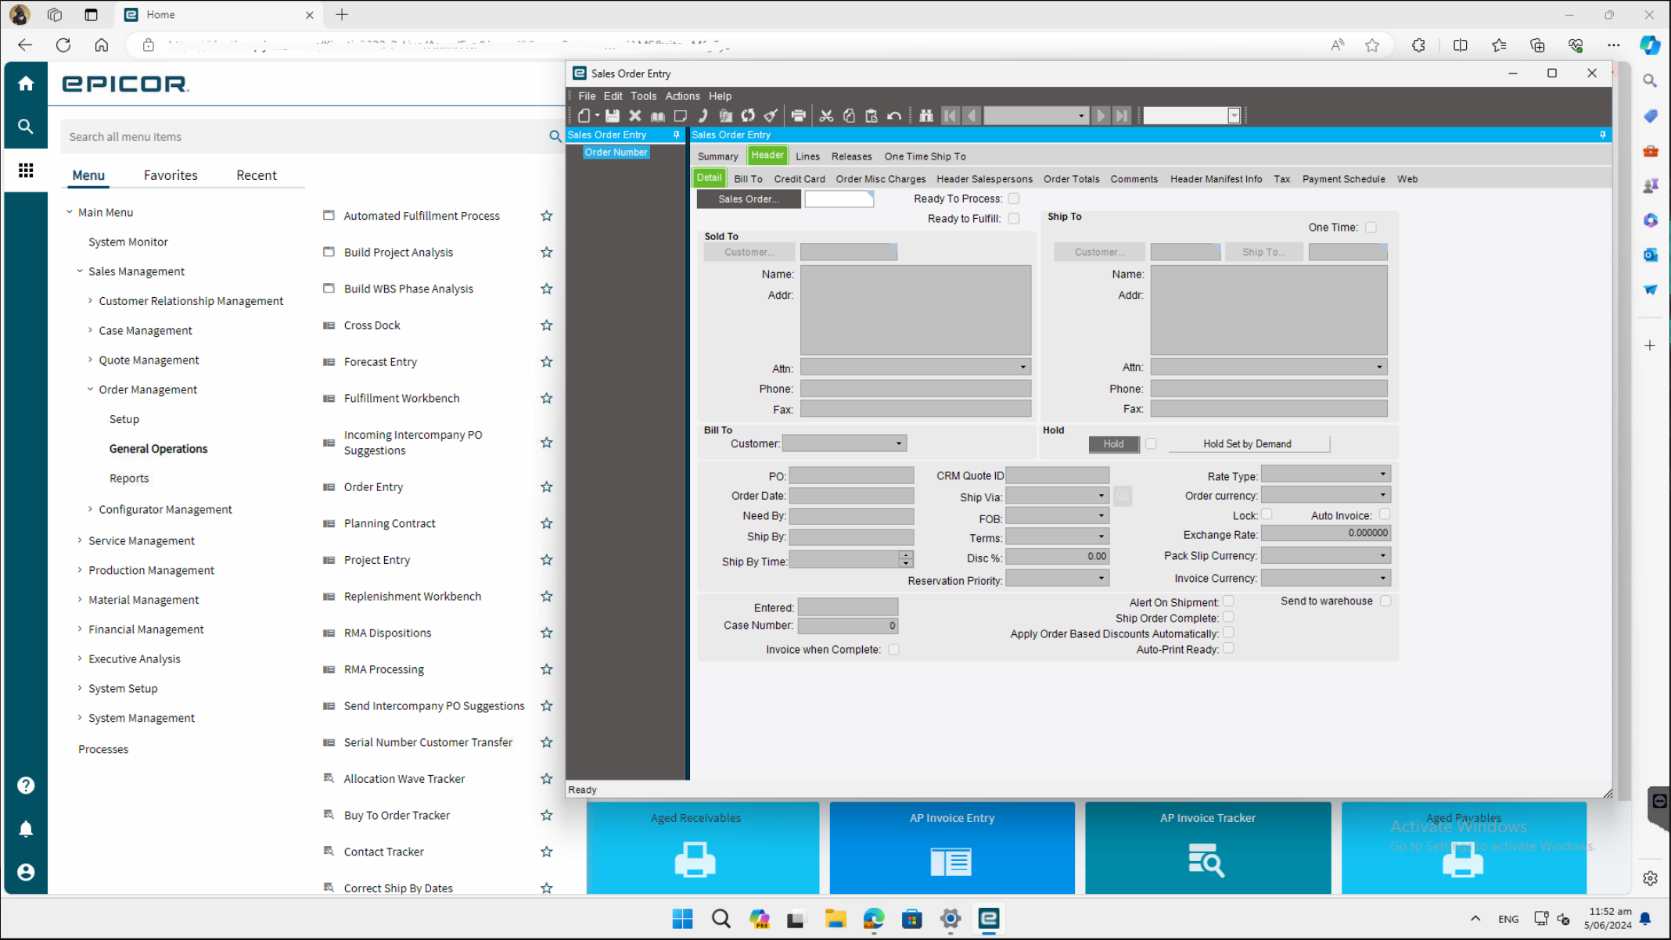The height and width of the screenshot is (940, 1671).
Task: Open the Epicor sidebar grid menu icon
Action: tap(26, 170)
